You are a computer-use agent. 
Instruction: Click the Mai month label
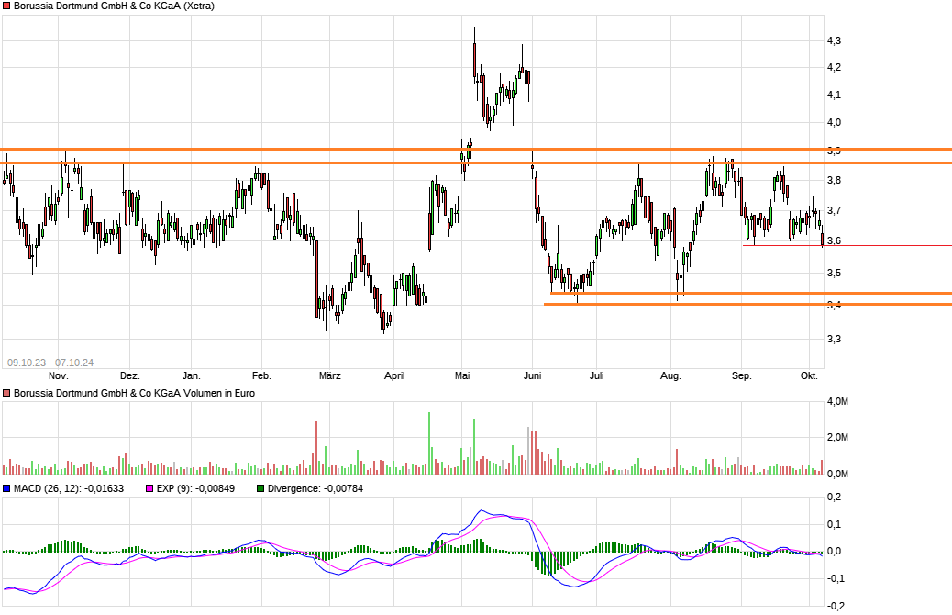tap(462, 376)
